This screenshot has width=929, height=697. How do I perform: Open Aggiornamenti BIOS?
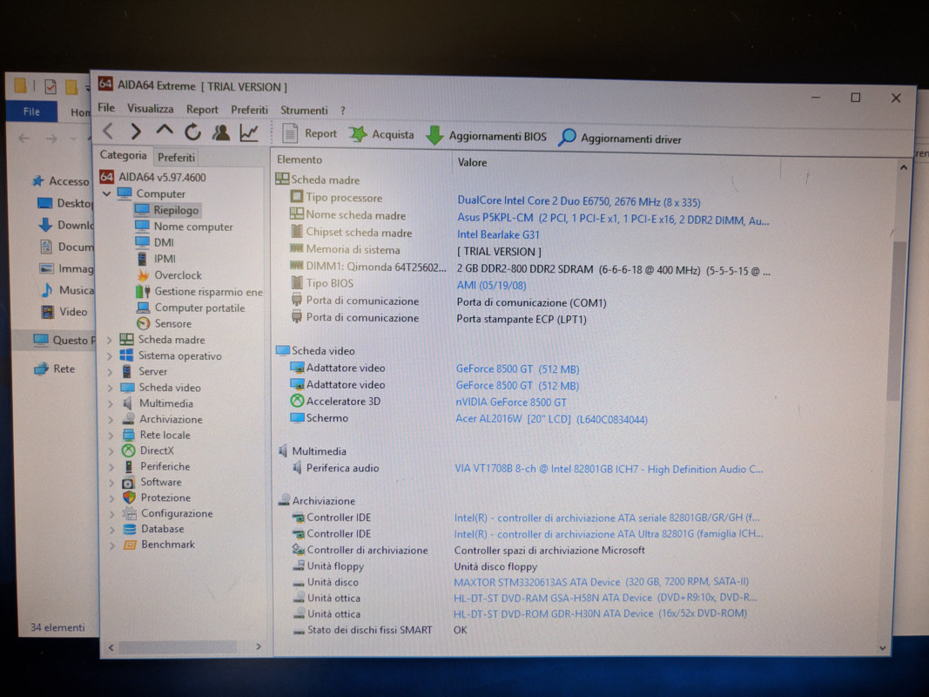(487, 136)
